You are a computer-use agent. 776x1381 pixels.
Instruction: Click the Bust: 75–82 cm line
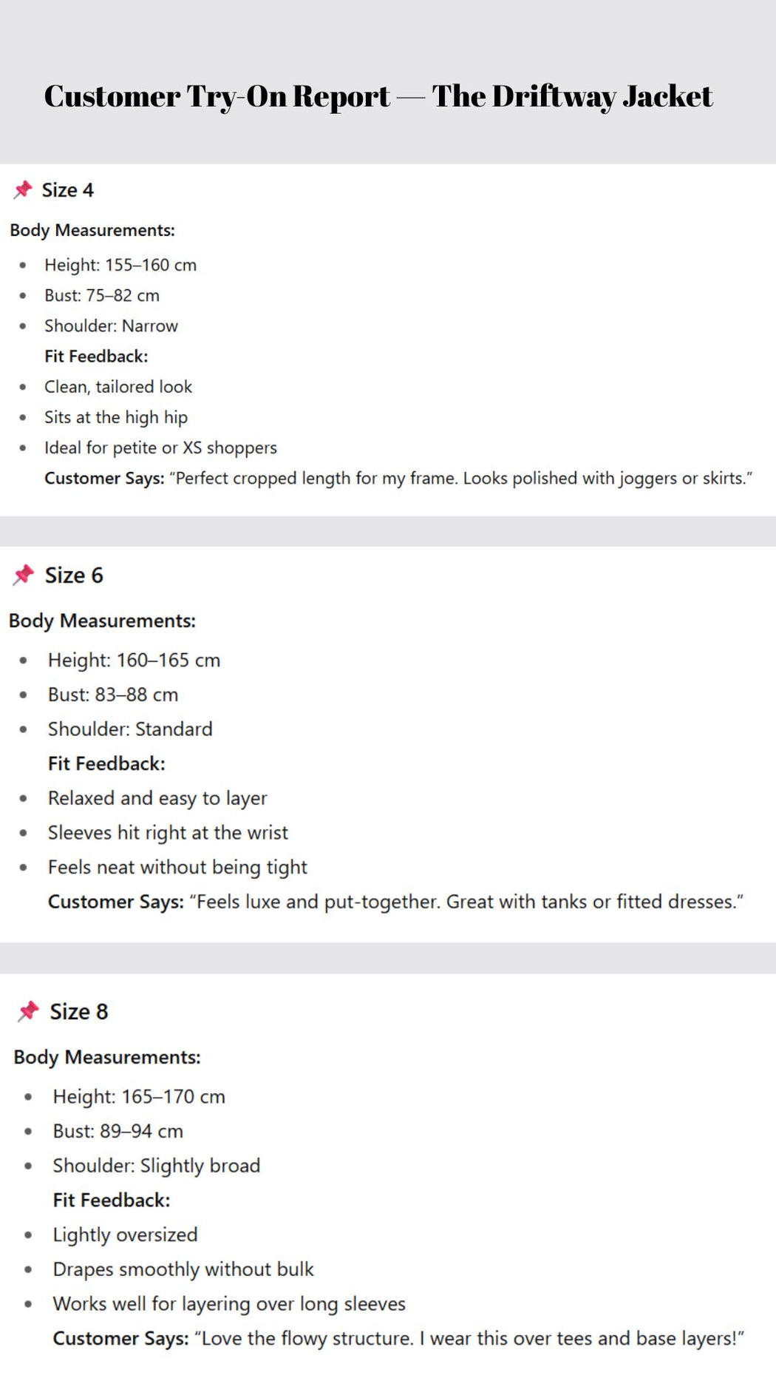point(102,295)
